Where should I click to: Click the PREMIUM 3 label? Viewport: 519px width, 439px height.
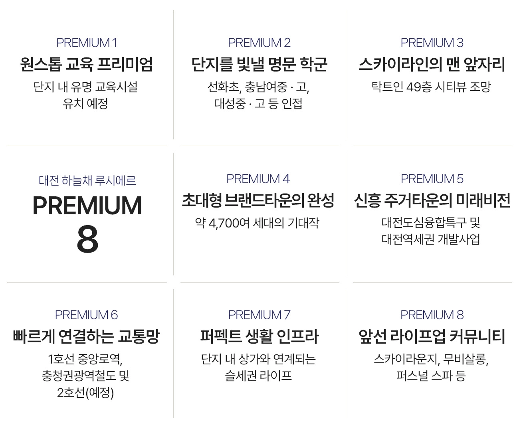click(432, 43)
